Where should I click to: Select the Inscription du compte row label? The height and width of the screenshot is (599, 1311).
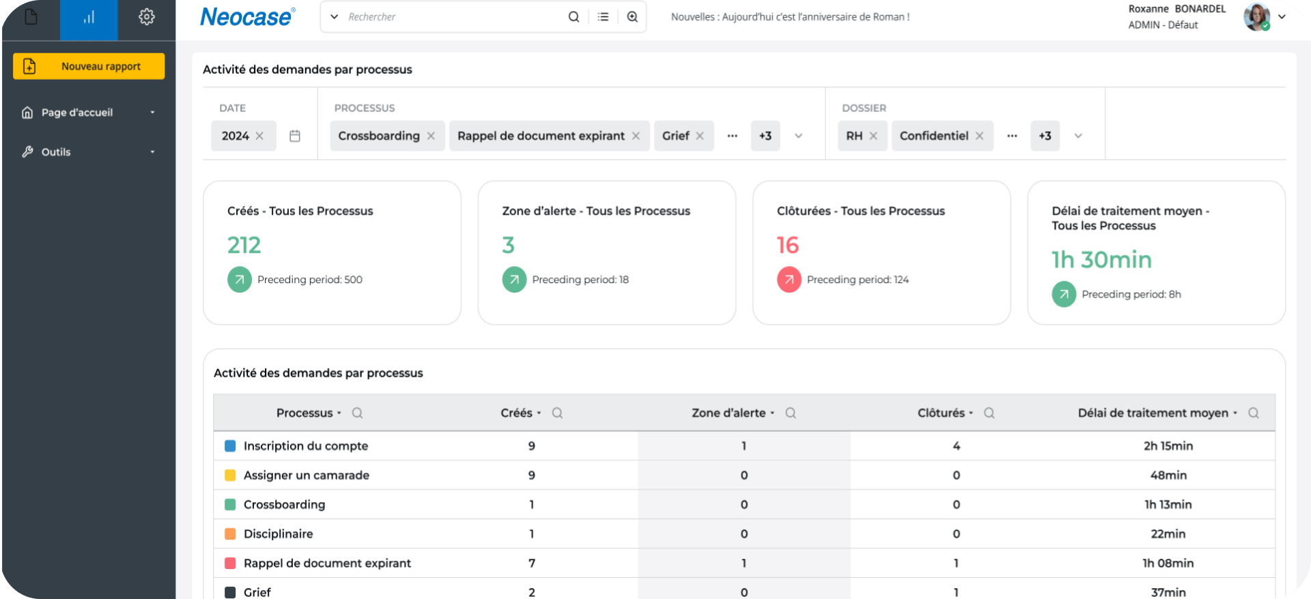(306, 446)
